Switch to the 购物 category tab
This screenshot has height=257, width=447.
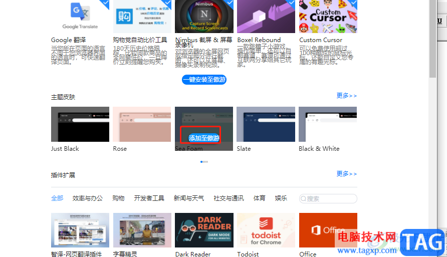(x=118, y=198)
